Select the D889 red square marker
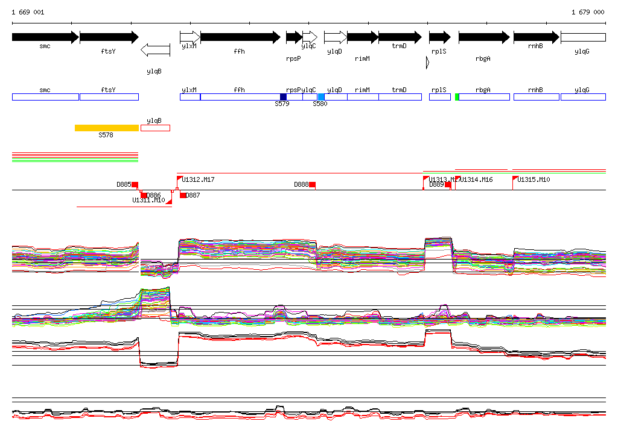Viewport: 618px width, 430px height. click(x=448, y=184)
